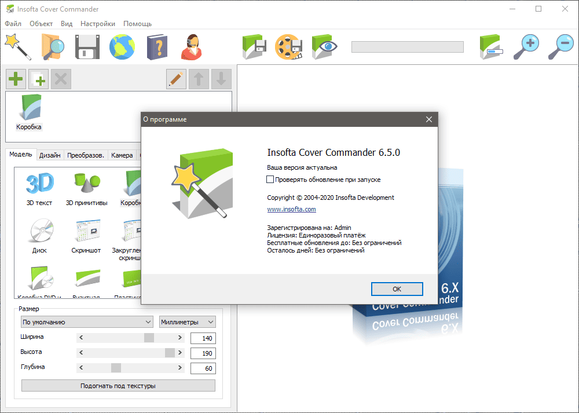Viewport: 579px width, 413px height.
Task: Click the toolbar progress bar field
Action: click(407, 47)
